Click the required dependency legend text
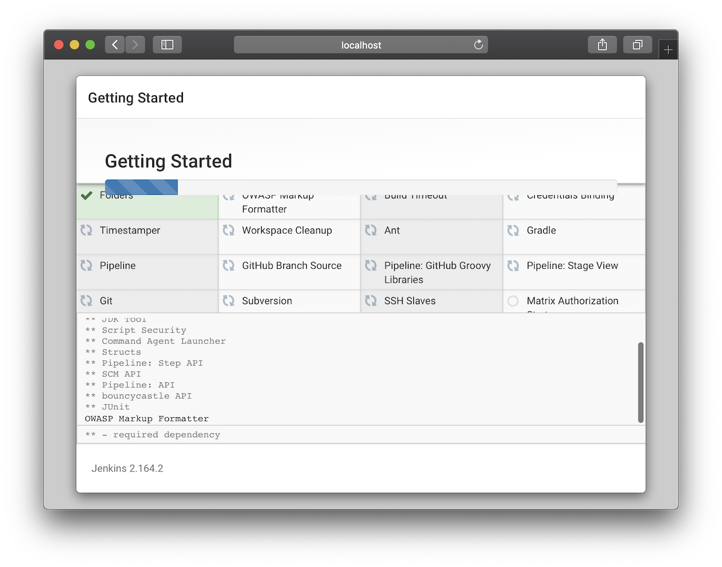Viewport: 722px width, 567px height. point(153,434)
